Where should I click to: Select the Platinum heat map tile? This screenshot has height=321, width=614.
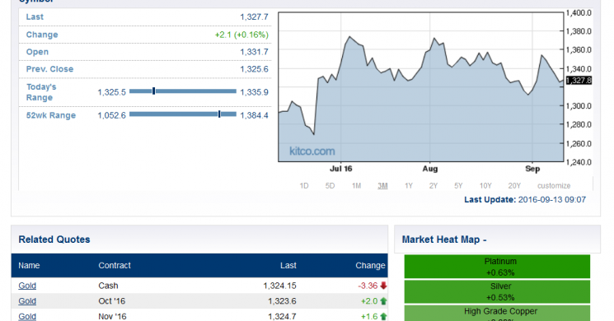(x=497, y=267)
